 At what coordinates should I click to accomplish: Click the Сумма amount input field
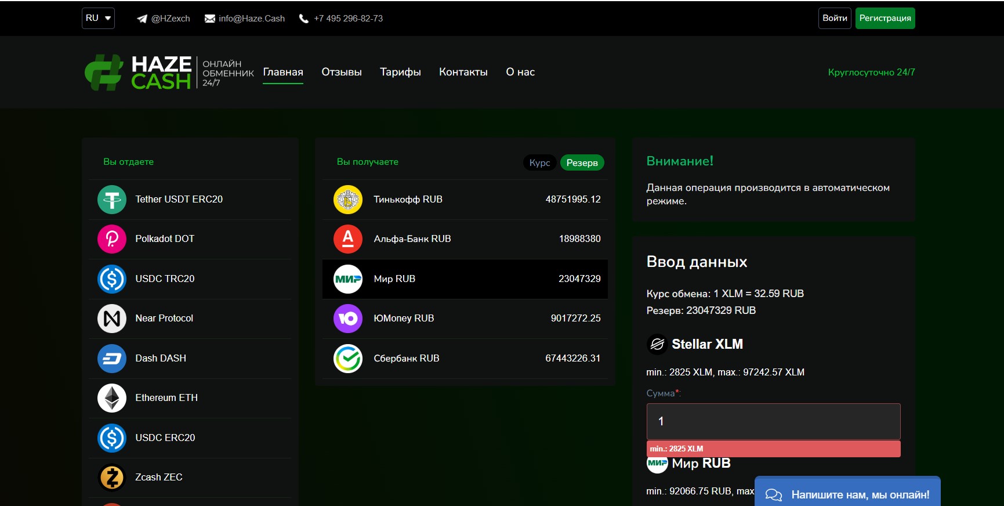click(x=773, y=421)
